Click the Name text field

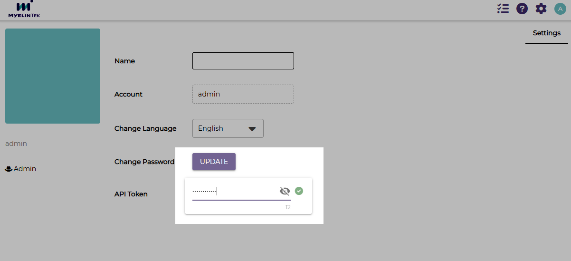tap(243, 61)
